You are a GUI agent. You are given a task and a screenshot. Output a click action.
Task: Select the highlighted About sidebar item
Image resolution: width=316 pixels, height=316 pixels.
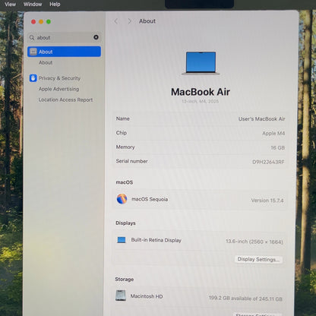64,52
